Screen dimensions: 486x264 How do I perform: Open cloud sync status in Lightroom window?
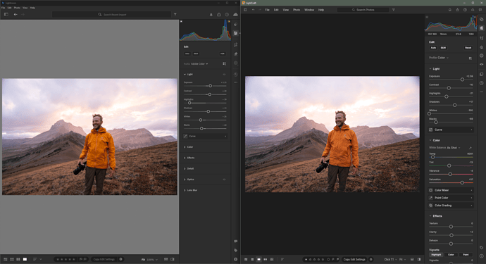coord(235,15)
